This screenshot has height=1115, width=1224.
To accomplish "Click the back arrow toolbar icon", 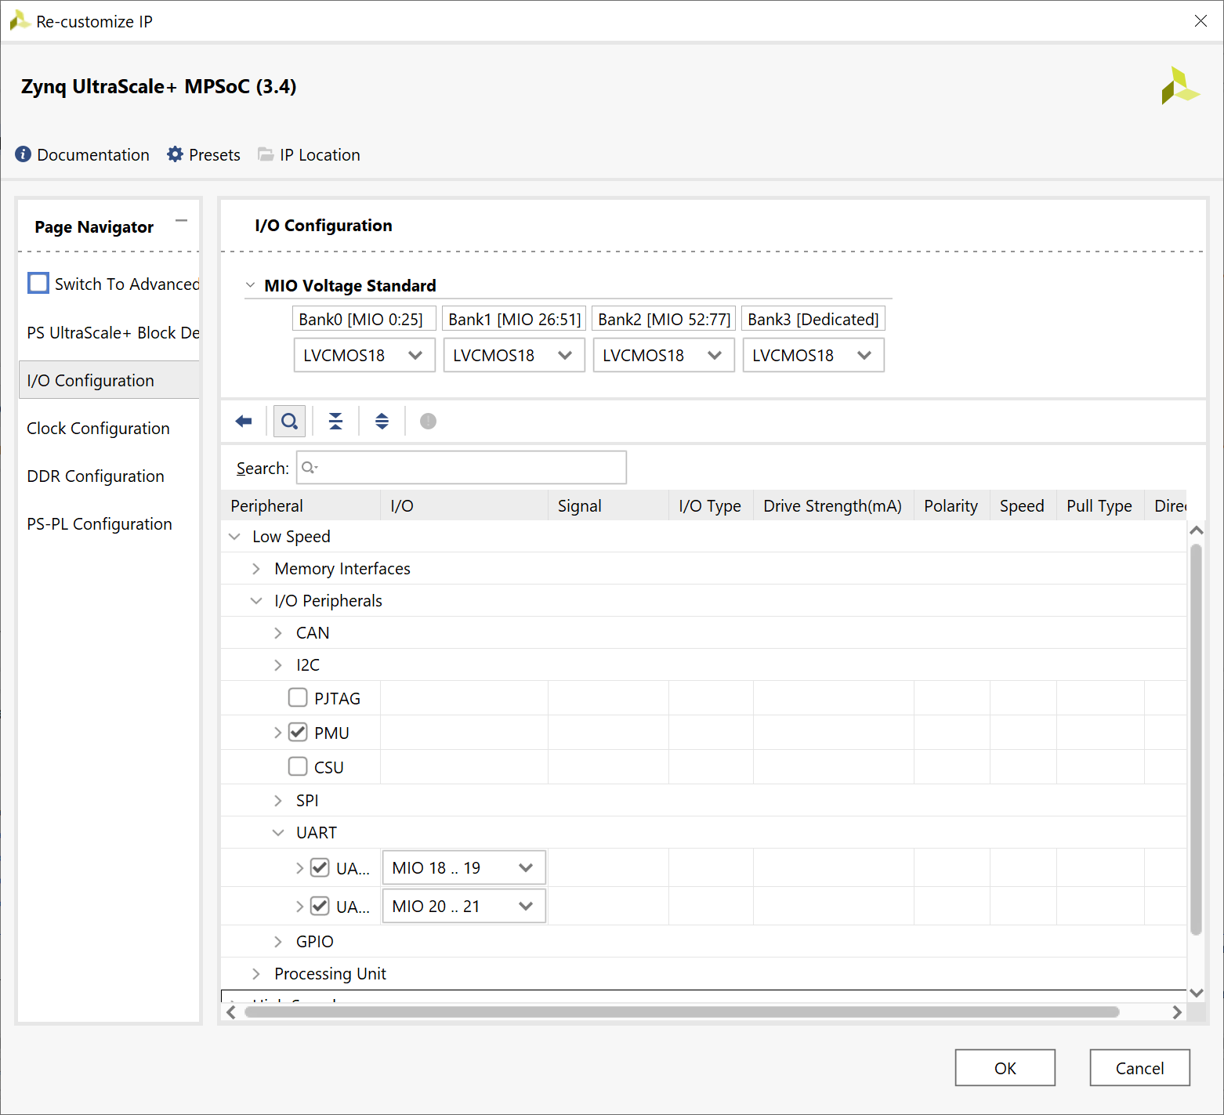I will 244,422.
